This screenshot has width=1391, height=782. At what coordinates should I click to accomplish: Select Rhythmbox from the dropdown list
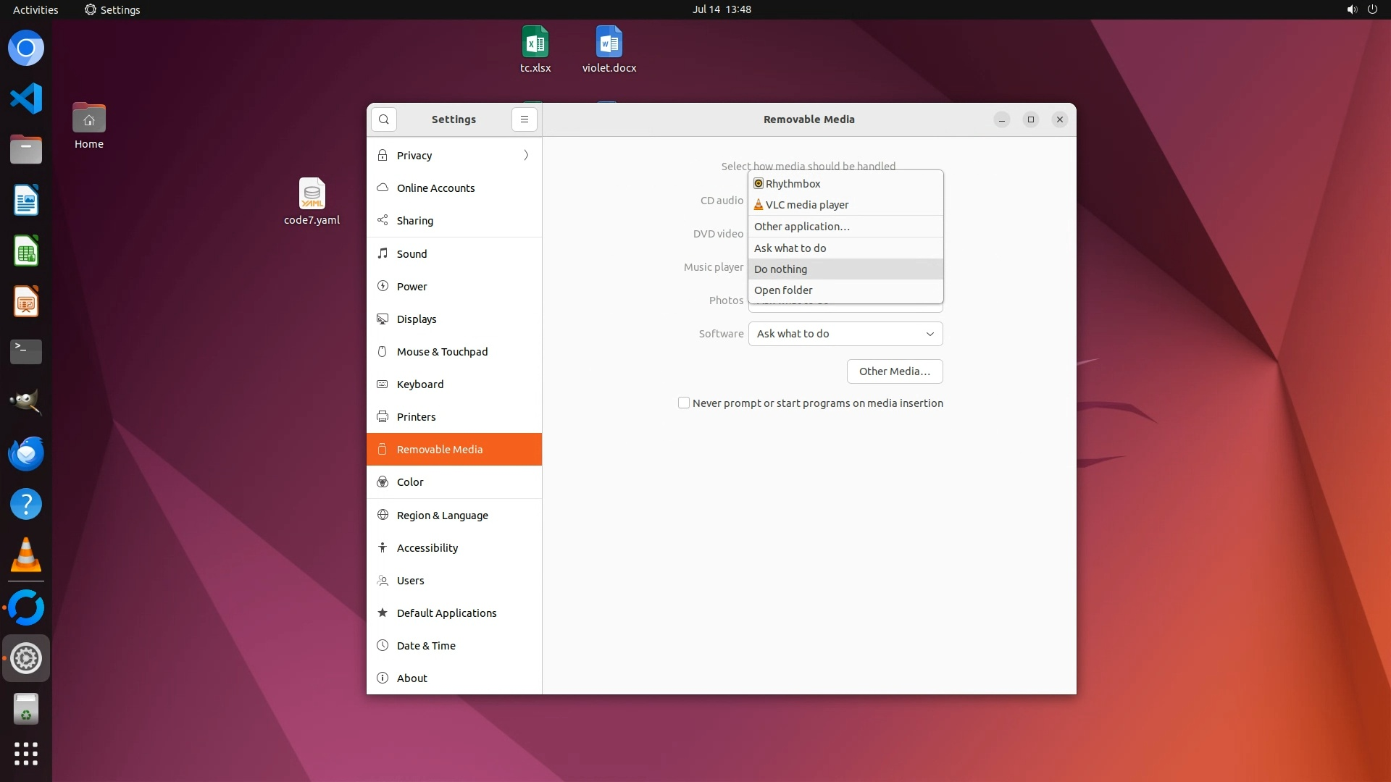coord(793,184)
